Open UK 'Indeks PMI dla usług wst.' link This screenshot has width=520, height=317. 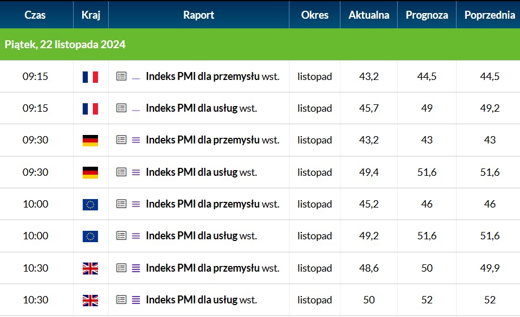tap(201, 300)
